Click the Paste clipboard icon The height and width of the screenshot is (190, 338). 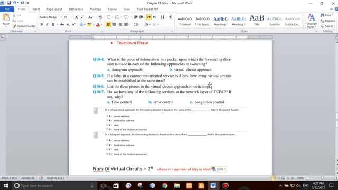point(6,17)
